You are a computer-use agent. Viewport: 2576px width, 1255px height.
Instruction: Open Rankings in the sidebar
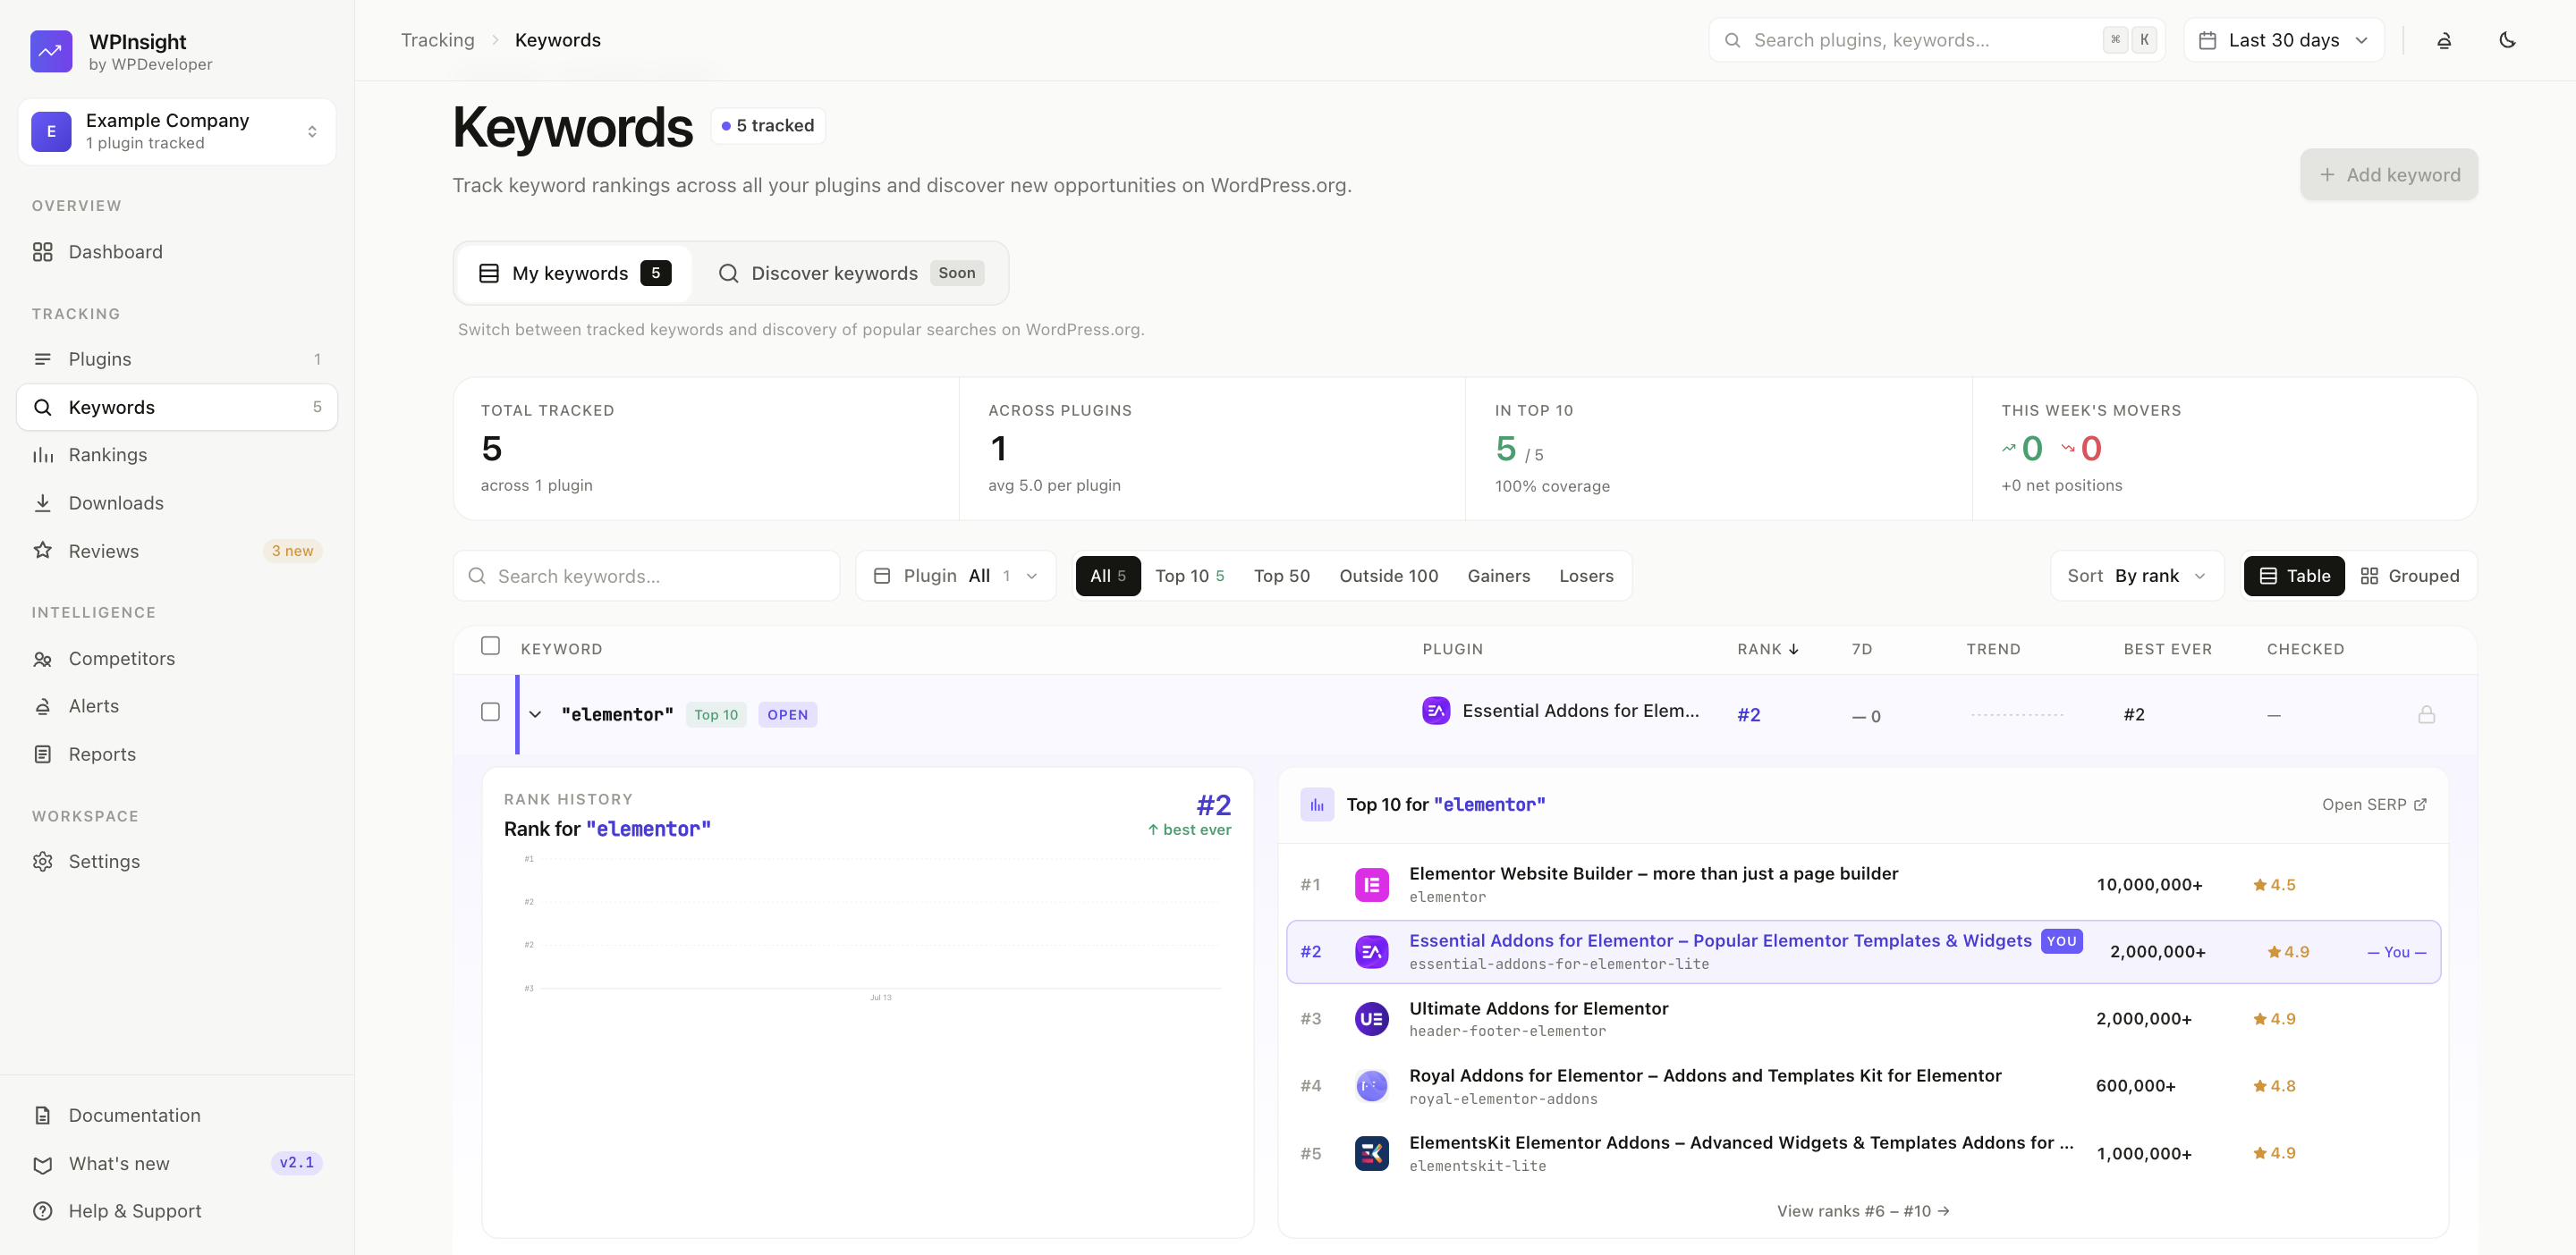177,456
